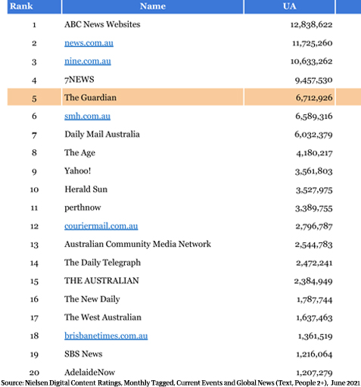The width and height of the screenshot is (361, 387).
Task: Select The Guardian UA value 6,712,926
Action: coord(314,98)
